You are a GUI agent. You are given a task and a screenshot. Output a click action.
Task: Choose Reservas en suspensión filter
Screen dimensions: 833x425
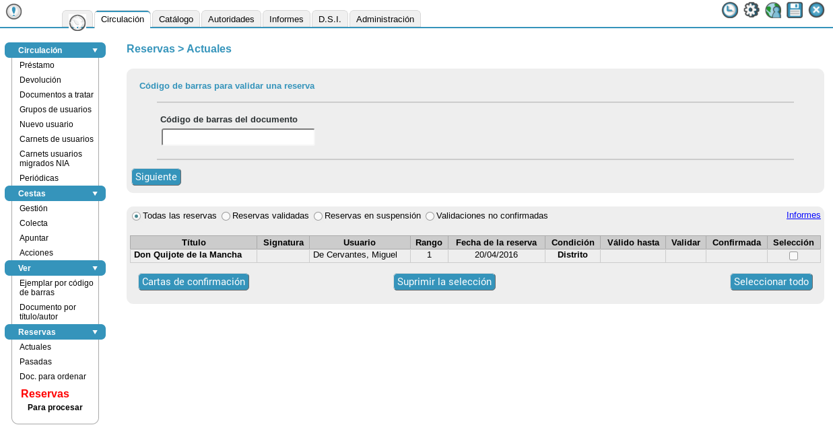tap(319, 217)
